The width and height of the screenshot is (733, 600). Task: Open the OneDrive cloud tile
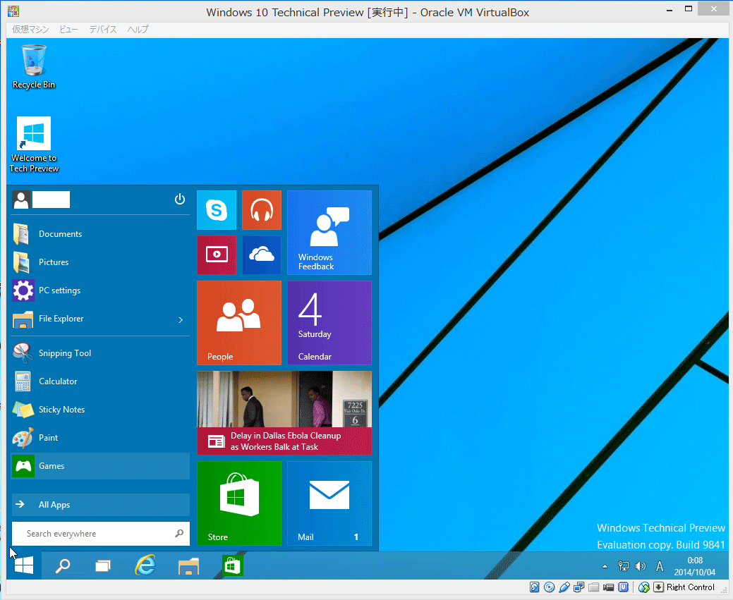click(x=262, y=255)
